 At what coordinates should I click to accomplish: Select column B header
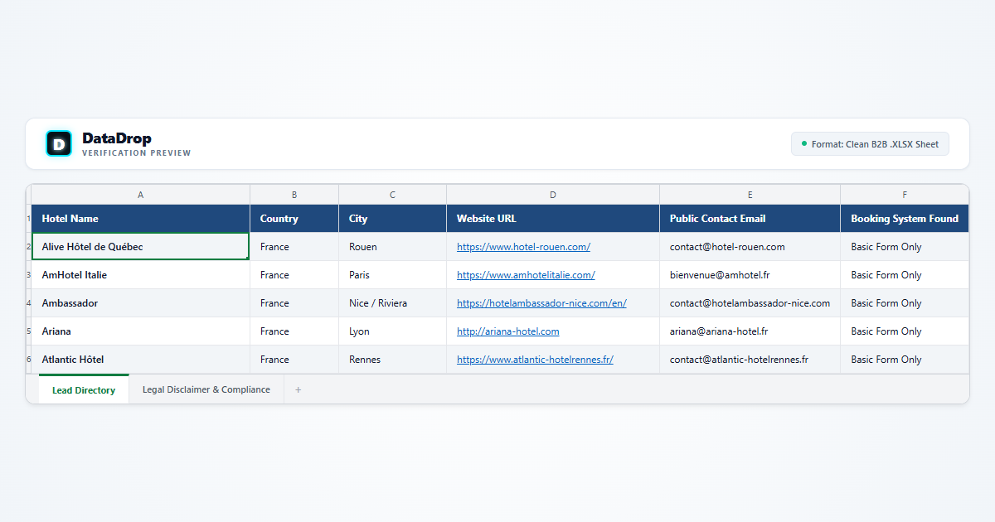pos(294,195)
